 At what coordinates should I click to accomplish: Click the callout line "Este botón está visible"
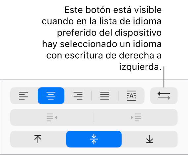[x=113, y=10]
